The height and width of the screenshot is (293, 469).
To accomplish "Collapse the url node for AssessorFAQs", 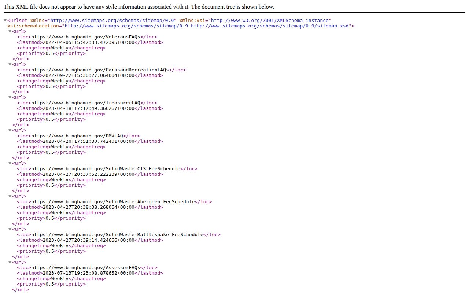I will pos(10,262).
